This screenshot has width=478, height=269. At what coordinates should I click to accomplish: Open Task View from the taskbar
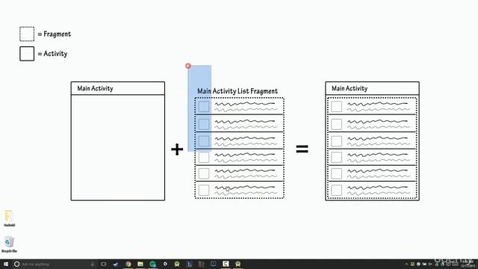tap(104, 264)
